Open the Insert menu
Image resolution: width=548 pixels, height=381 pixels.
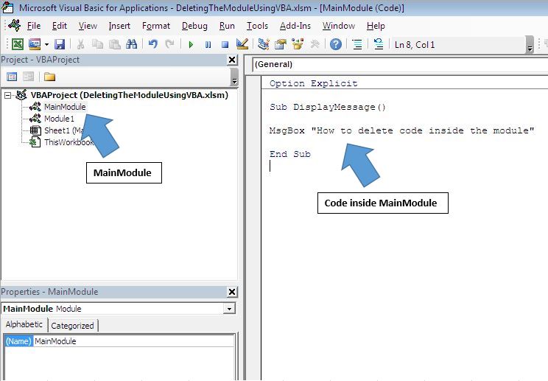(x=119, y=26)
